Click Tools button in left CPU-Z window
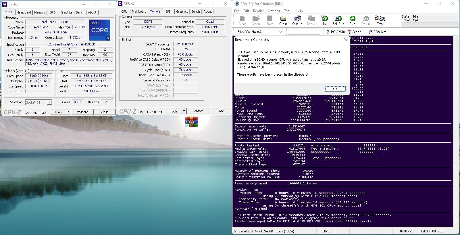 (58, 112)
